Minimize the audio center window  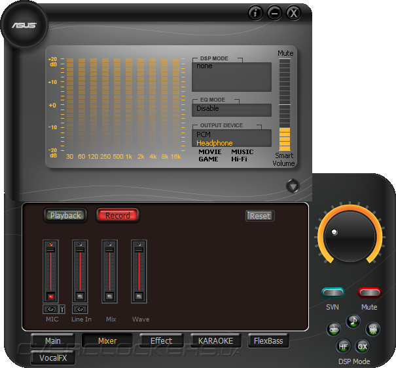(x=274, y=12)
